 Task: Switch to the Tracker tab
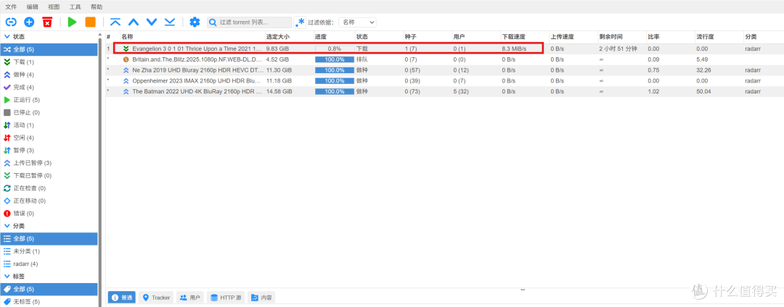pyautogui.click(x=156, y=298)
